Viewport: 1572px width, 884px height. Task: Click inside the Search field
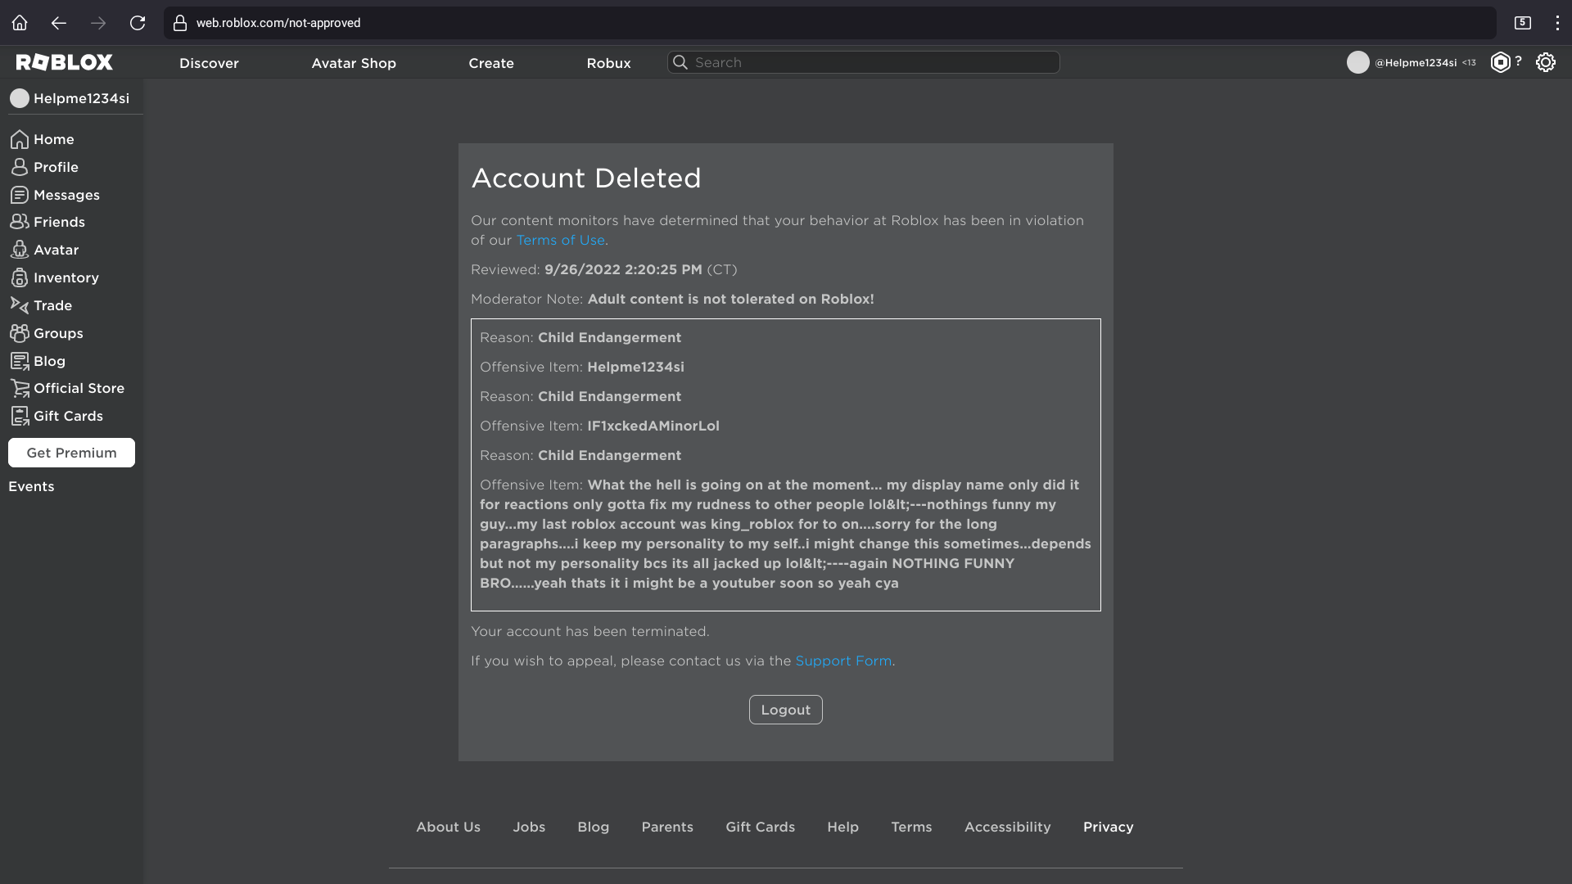(x=862, y=62)
